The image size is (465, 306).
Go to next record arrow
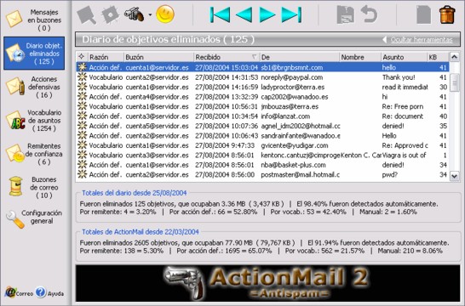(x=267, y=14)
